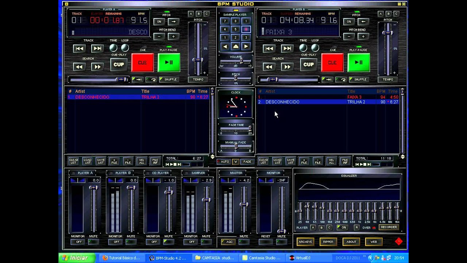
Task: Click the CUP cue-play button on Player A
Action: [x=119, y=64]
